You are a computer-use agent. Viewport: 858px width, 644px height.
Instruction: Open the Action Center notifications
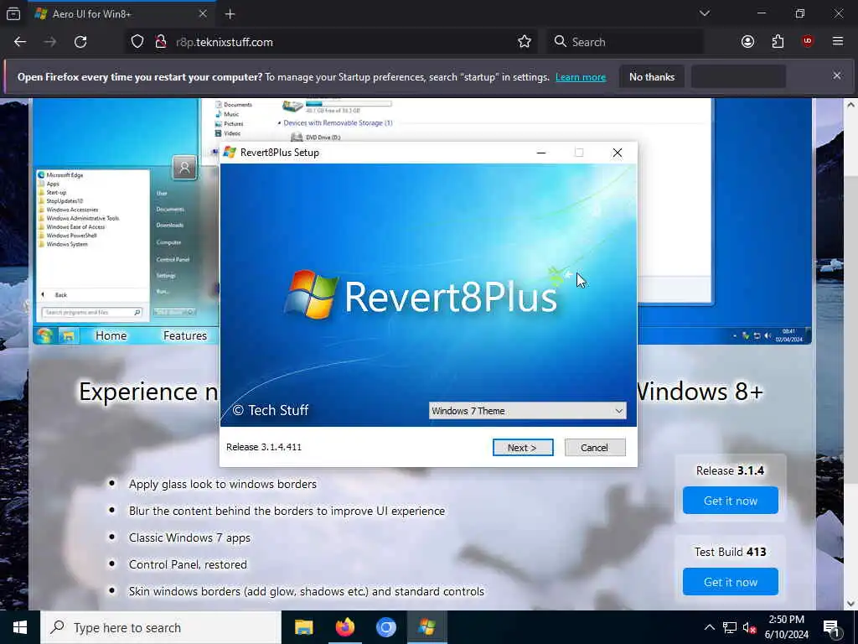tap(832, 627)
